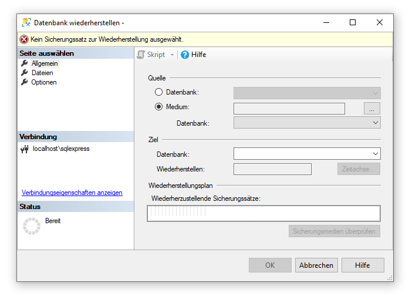Image resolution: width=419 pixels, height=303 pixels.
Task: Switch to the Dateien page
Action: (x=42, y=73)
